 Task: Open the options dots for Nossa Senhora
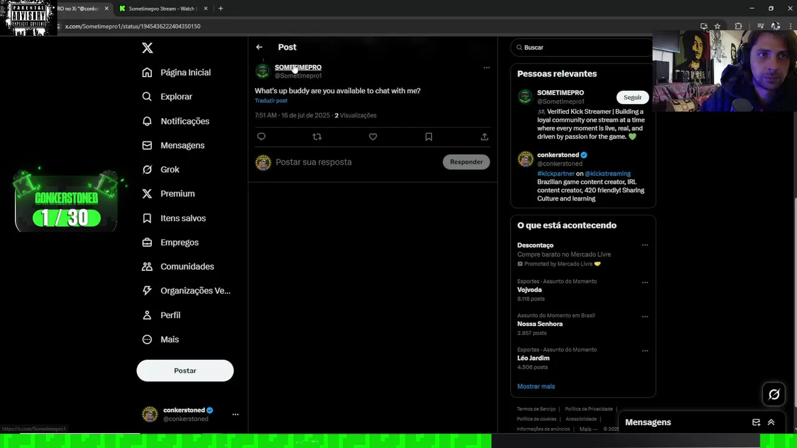click(x=645, y=317)
